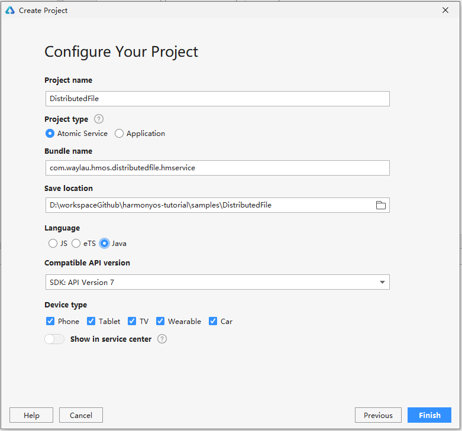Choose Application as project type
The image size is (462, 431).
pos(119,134)
